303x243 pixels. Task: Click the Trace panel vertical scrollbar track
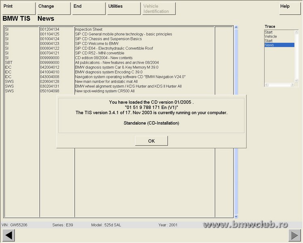point(297,56)
